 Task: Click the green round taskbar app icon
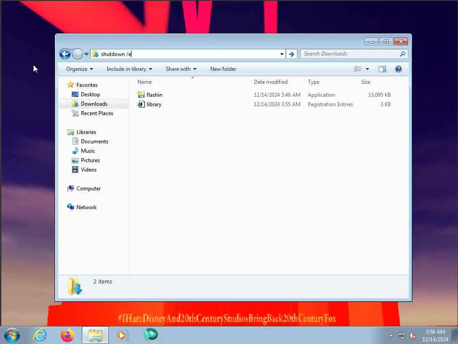click(151, 335)
